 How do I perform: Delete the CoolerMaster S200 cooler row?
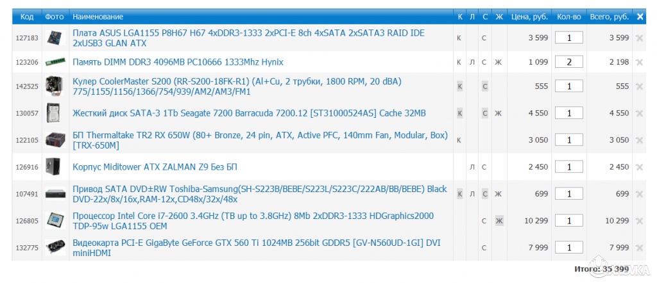pos(640,86)
